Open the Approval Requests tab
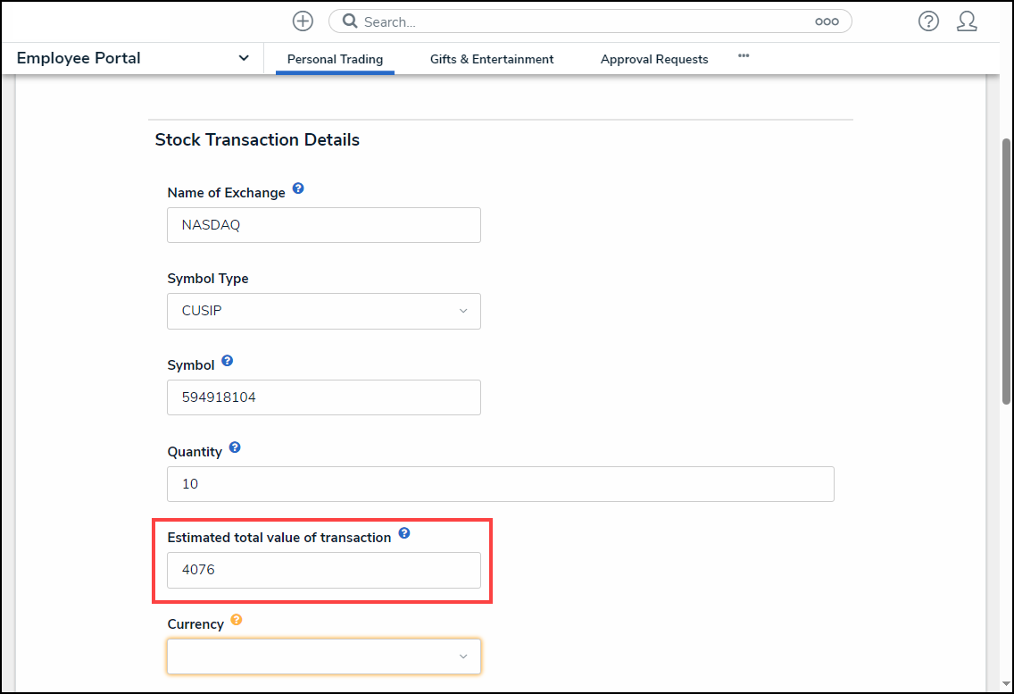The height and width of the screenshot is (694, 1014). pyautogui.click(x=654, y=59)
